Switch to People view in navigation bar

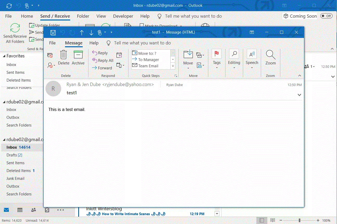[34, 210]
